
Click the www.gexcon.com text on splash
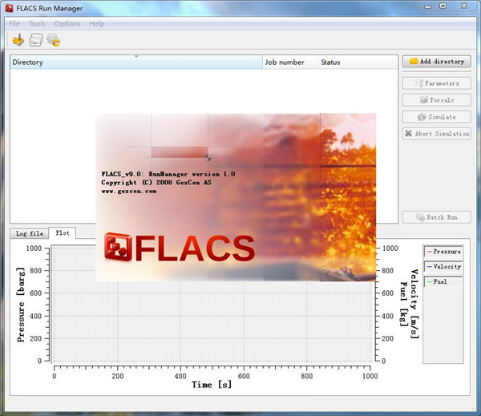129,191
